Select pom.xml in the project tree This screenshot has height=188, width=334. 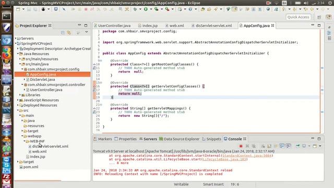[x=31, y=167]
